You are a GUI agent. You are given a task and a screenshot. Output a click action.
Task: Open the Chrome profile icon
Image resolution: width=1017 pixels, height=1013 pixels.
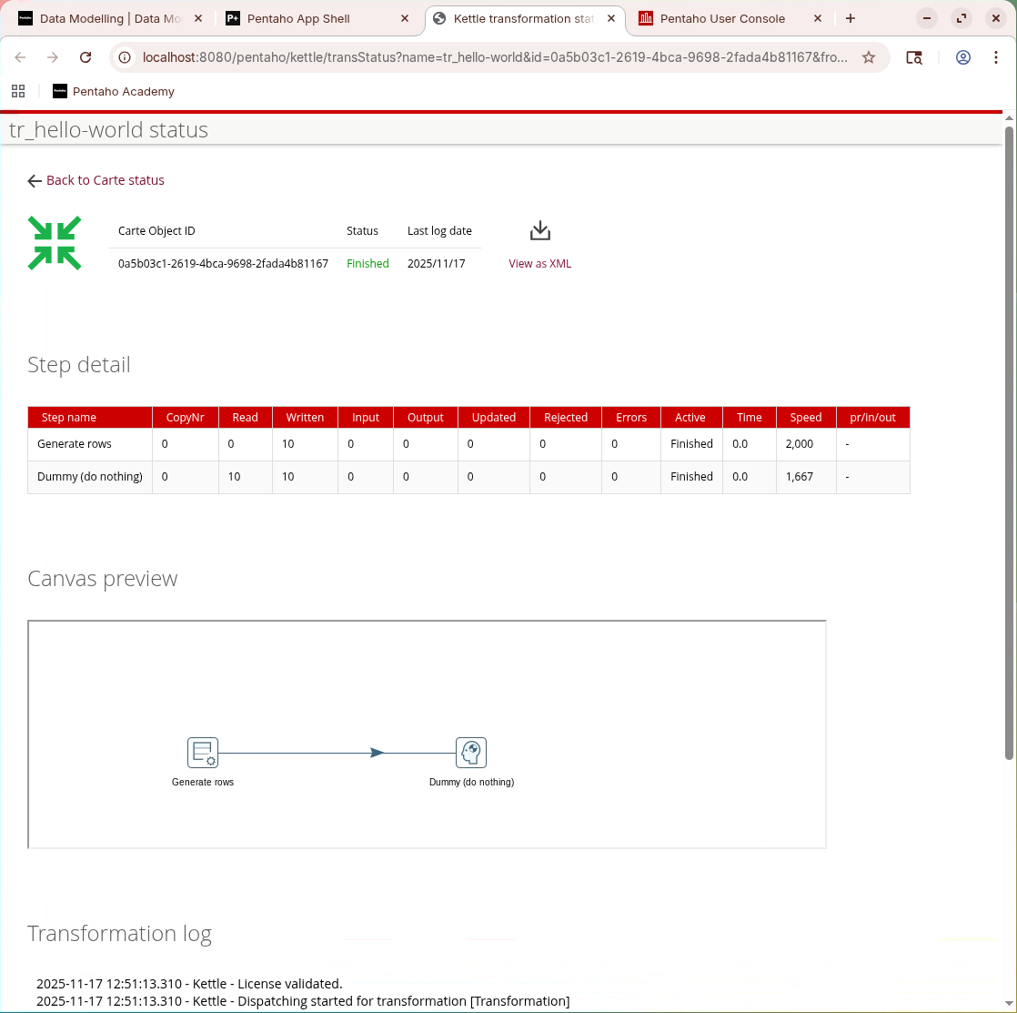pos(963,57)
